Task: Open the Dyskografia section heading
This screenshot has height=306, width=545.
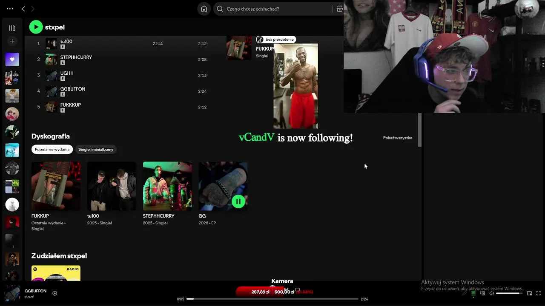Action: pos(50,136)
